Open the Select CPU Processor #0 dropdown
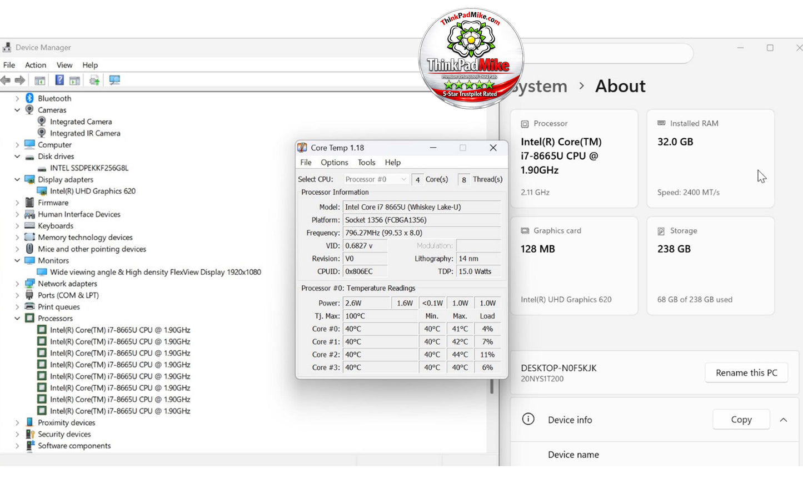 tap(376, 179)
